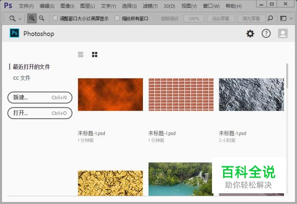Open the 图层(L) menu
The height and width of the screenshot is (204, 297).
[x=88, y=6]
